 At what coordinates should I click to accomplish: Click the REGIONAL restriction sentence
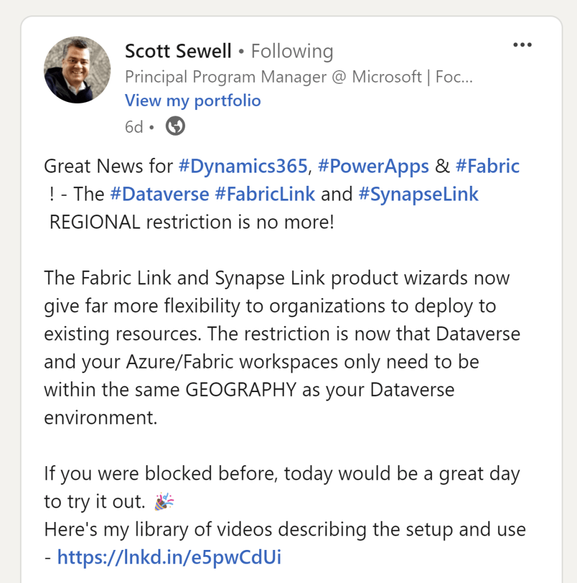191,222
